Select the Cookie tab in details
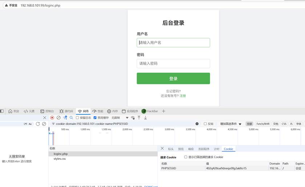 228,149
